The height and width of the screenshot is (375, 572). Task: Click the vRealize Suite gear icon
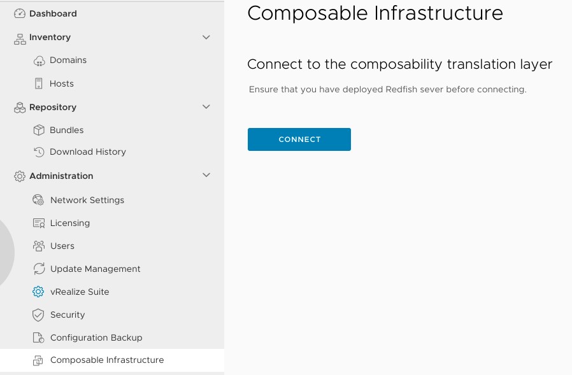click(x=39, y=292)
